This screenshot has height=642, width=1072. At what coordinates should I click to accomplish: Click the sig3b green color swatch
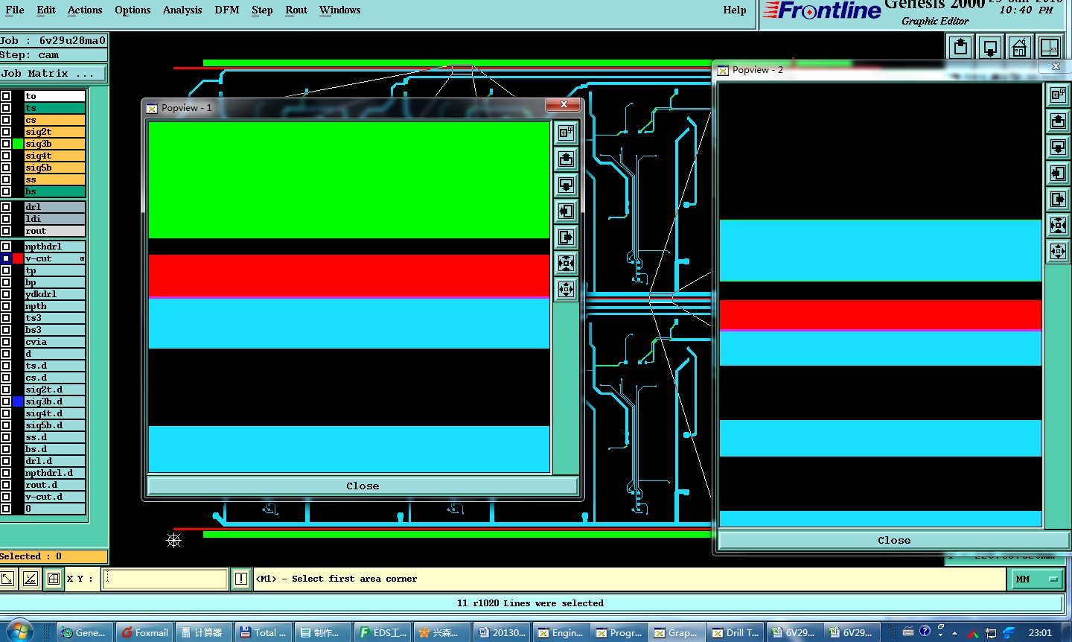tap(18, 144)
